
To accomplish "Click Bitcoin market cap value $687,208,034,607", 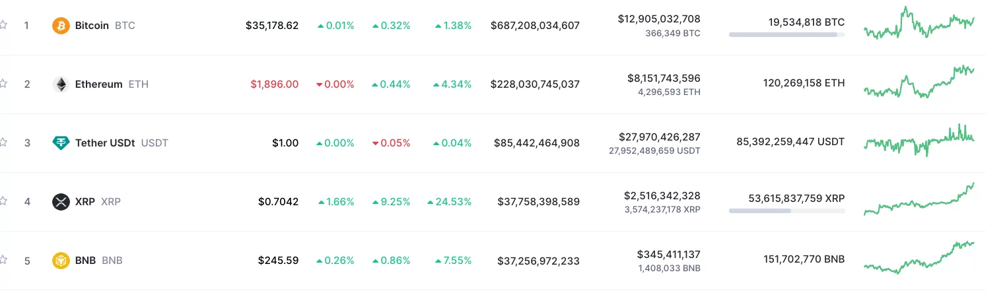I will (x=535, y=26).
